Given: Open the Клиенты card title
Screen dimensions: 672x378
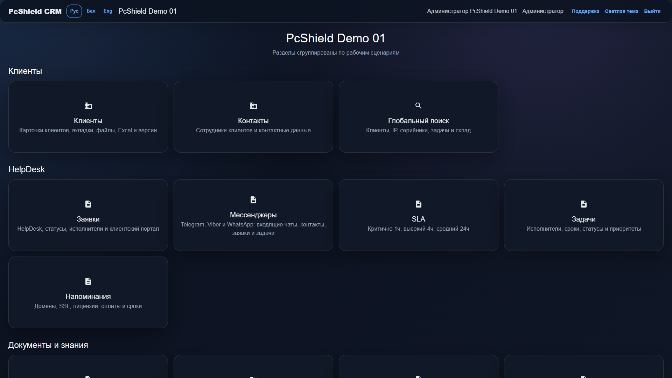Looking at the screenshot, I should [x=88, y=121].
